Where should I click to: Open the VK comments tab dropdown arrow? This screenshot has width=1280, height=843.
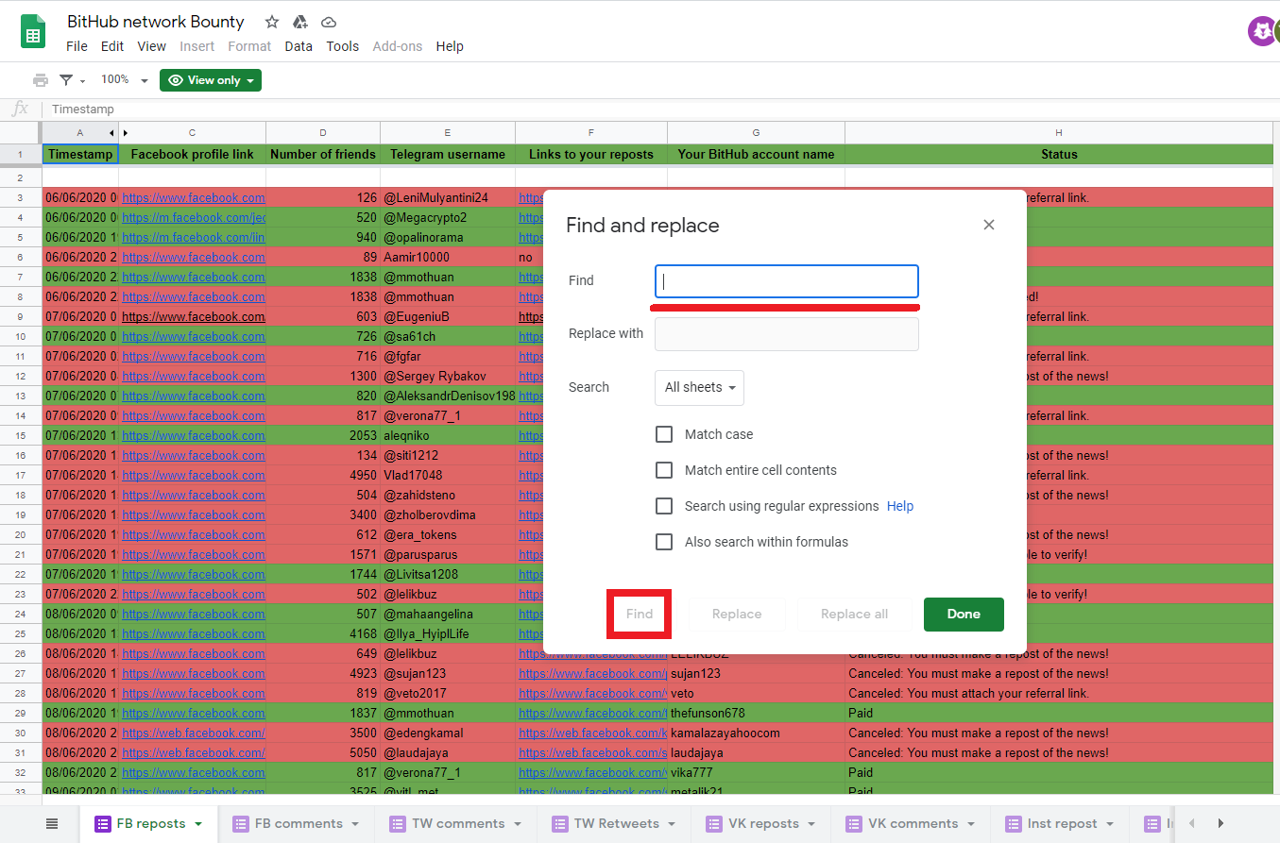point(970,824)
